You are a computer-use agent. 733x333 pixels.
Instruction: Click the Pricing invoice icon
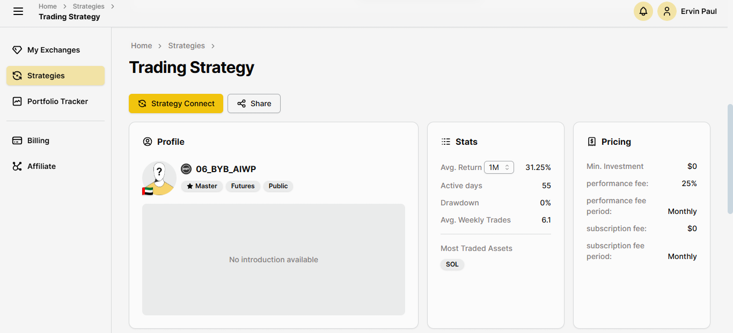tap(592, 142)
